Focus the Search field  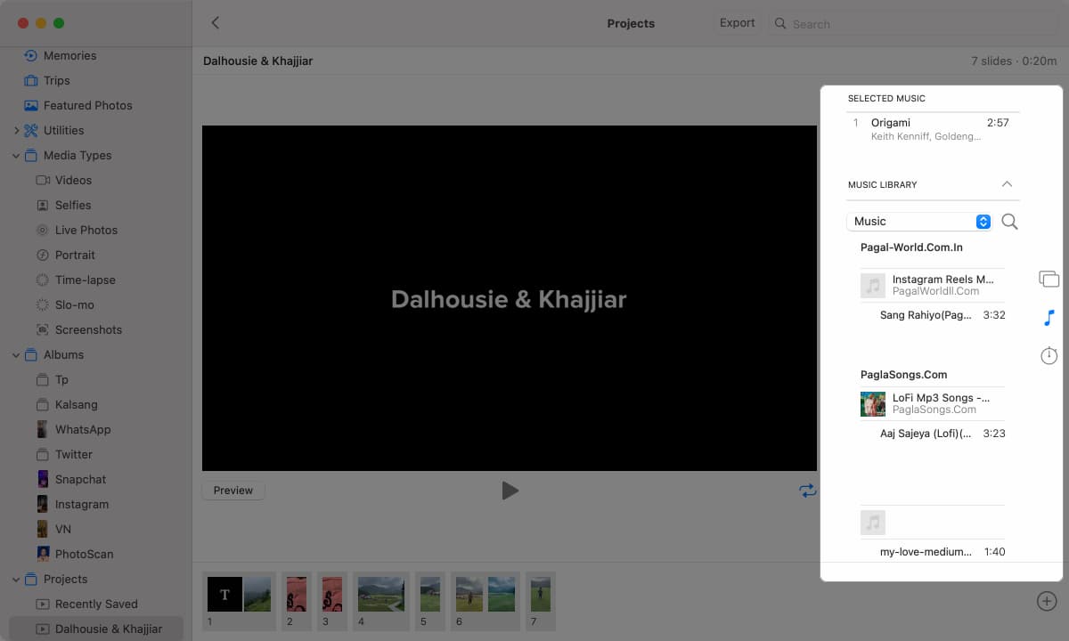[x=913, y=24]
